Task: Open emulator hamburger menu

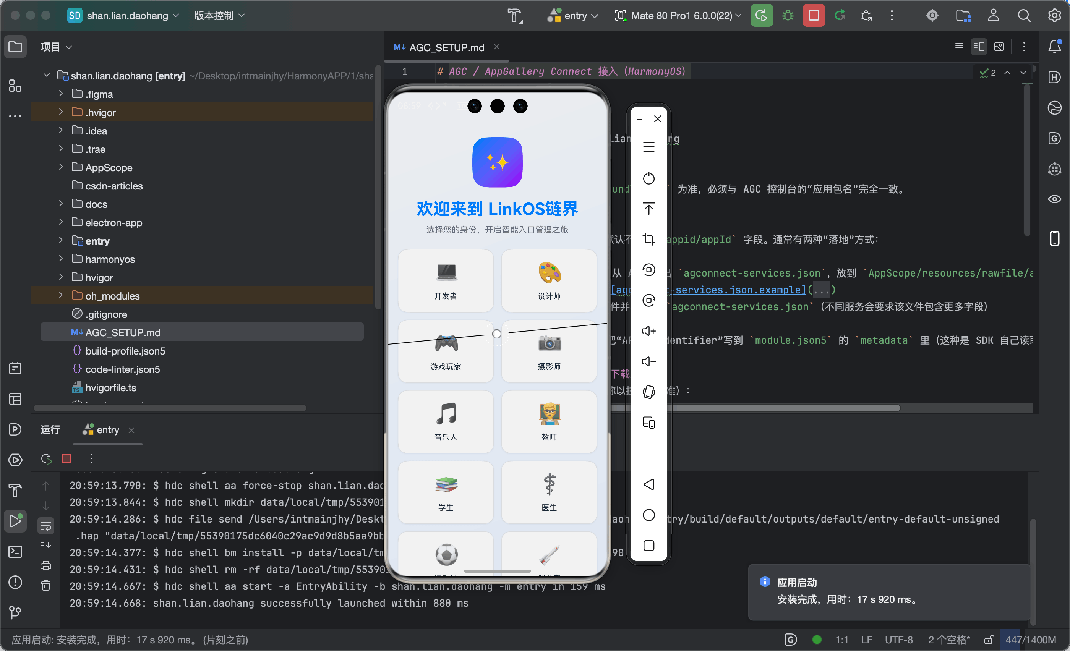Action: (648, 147)
